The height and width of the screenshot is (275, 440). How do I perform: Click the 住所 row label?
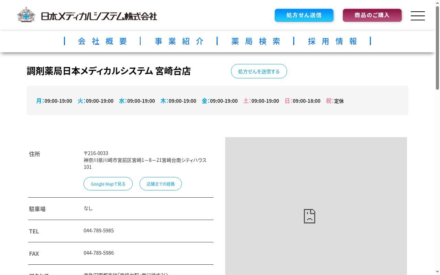tap(34, 154)
